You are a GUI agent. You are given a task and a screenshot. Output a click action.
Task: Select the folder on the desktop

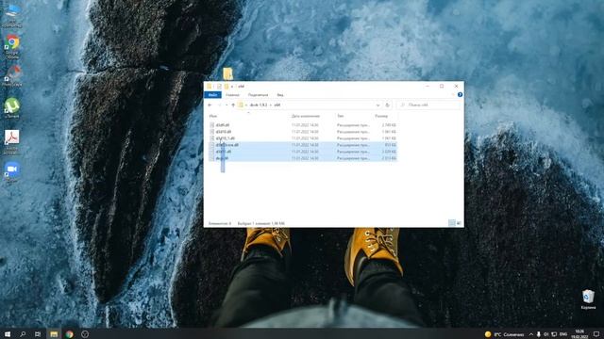[x=227, y=73]
